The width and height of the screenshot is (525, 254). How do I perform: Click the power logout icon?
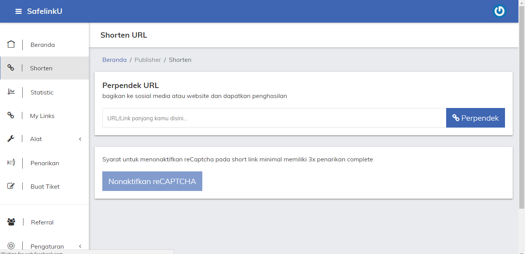pos(499,11)
